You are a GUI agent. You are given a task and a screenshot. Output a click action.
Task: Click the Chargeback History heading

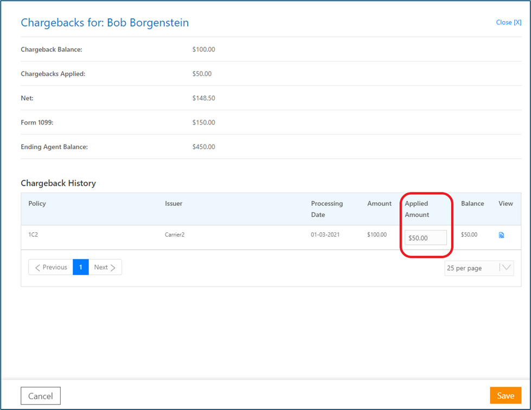tap(58, 183)
